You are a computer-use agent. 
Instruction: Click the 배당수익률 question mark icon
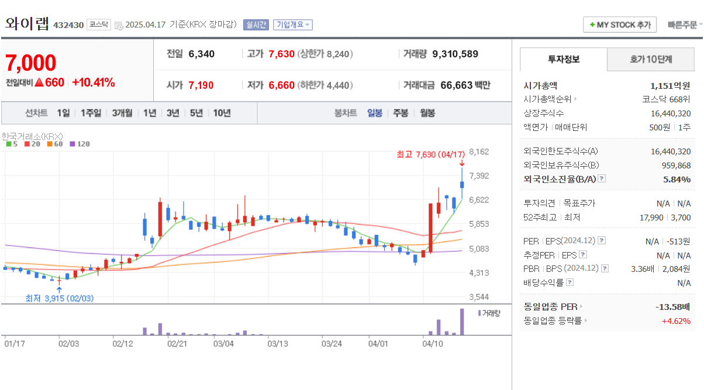click(x=570, y=282)
